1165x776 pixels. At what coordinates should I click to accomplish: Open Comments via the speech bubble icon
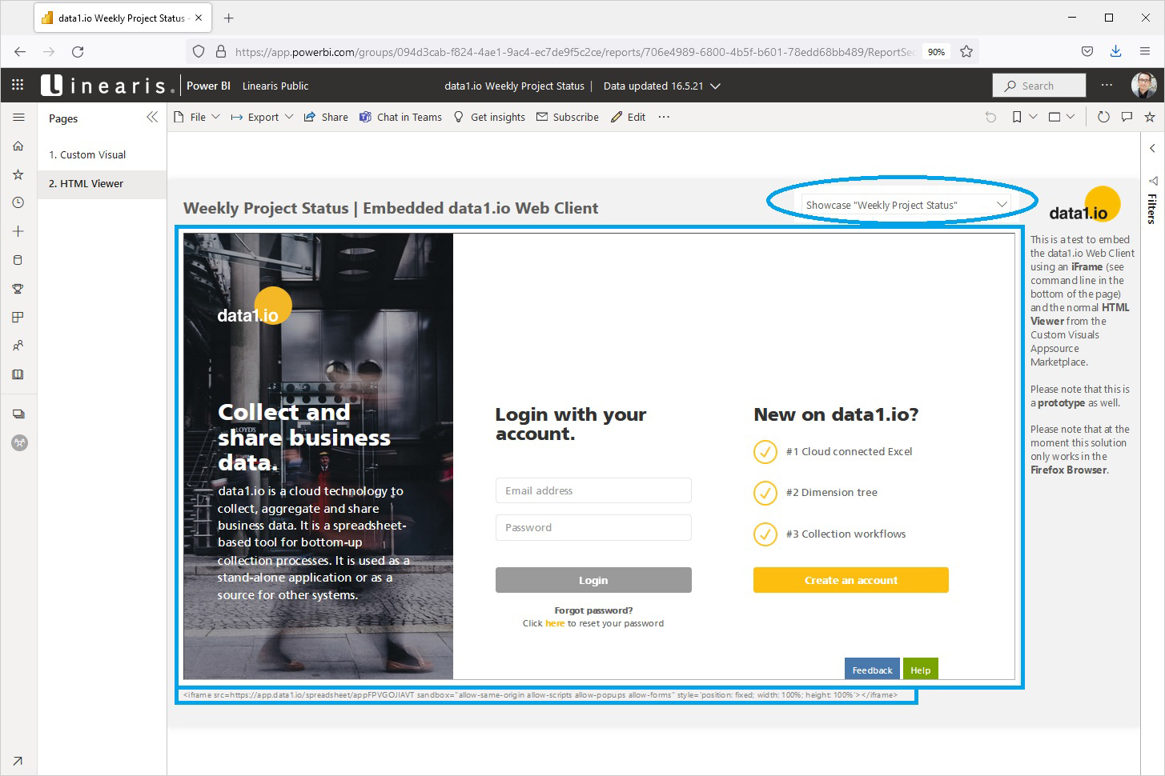[x=1127, y=116]
